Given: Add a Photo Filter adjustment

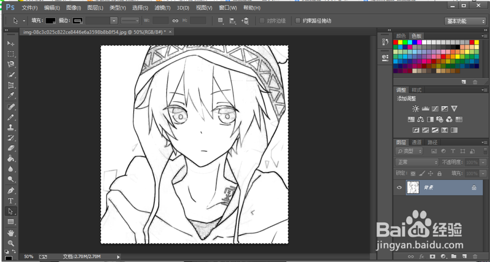Looking at the screenshot, I should click(440, 119).
